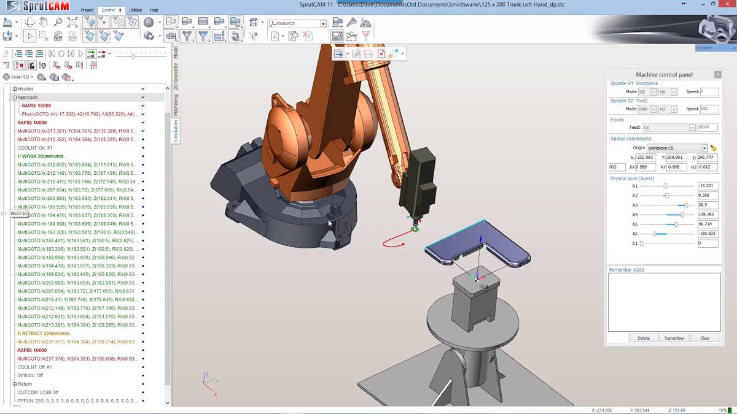Click the A1 joint slider

coord(666,185)
